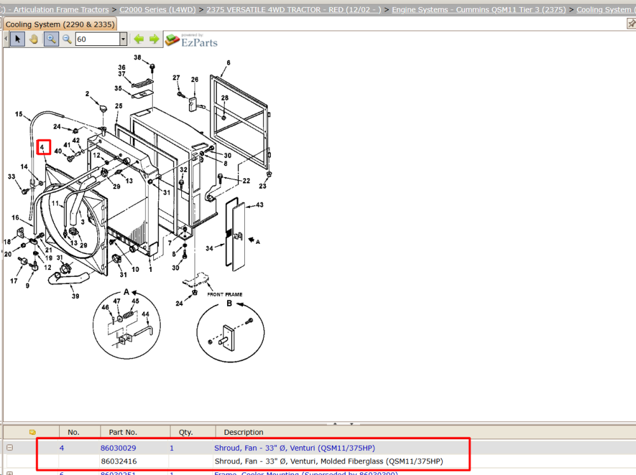
Task: Activate the zoom in magnifier
Action: [x=51, y=39]
